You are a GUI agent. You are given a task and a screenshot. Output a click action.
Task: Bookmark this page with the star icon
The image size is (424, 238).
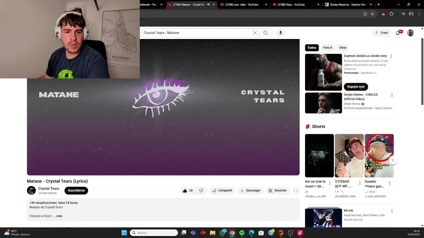click(372, 14)
